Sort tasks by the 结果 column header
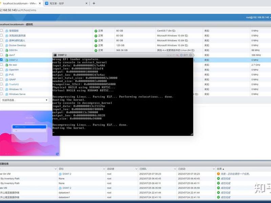 tap(221, 169)
